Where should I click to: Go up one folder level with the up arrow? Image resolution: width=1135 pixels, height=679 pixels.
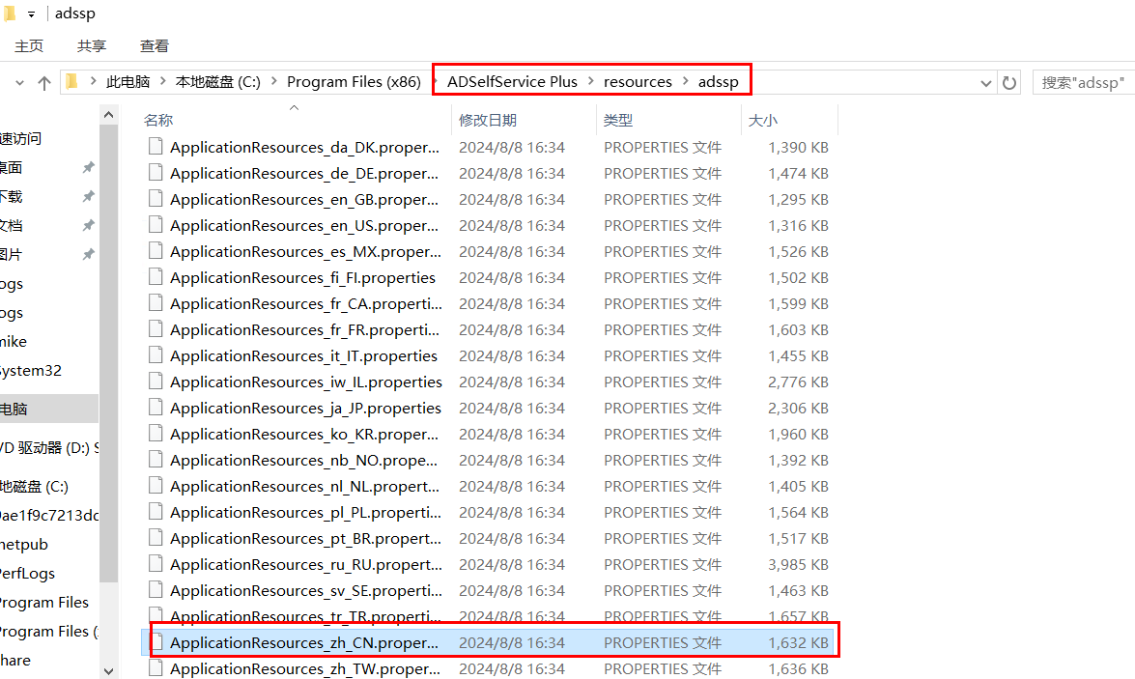click(44, 82)
